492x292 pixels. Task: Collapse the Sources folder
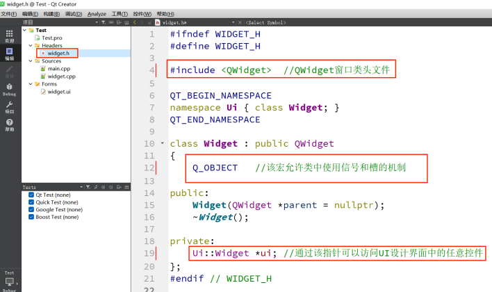point(31,61)
